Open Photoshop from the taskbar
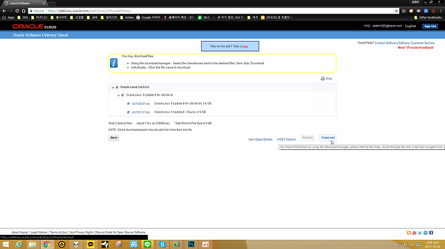Screen dimensions: 445x249 (x=191, y=245)
